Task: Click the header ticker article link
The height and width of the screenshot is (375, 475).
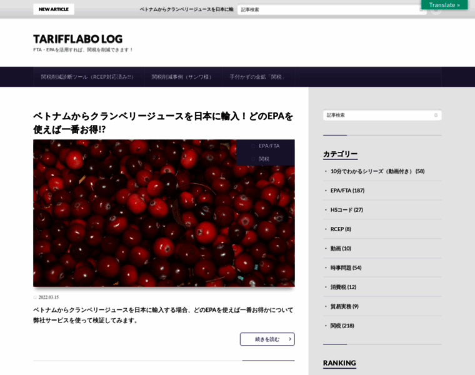Action: (x=186, y=9)
